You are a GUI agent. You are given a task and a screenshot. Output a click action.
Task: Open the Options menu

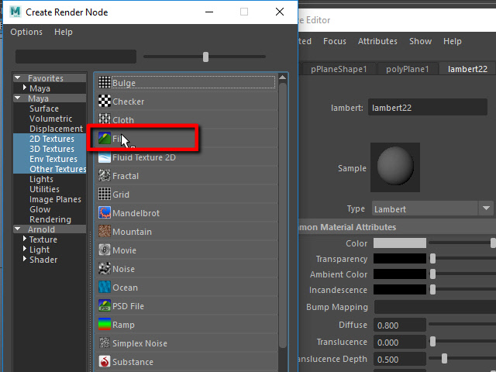(x=26, y=32)
